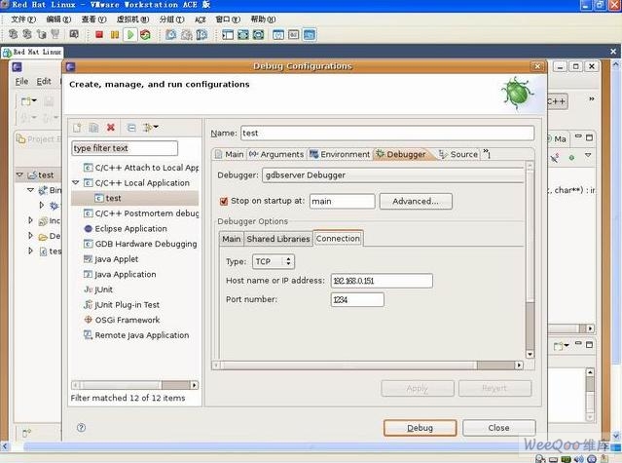Switch to the Arguments tab
The height and width of the screenshot is (463, 622).
276,154
